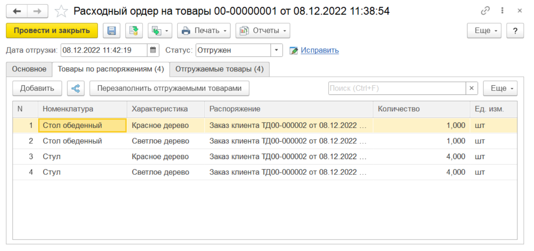
Task: Copy link to document using chain icon
Action: (x=485, y=11)
